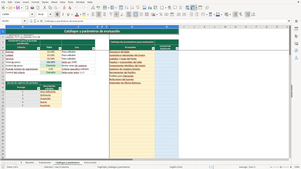Open the sidebar Navigator compass icon

(x=296, y=51)
